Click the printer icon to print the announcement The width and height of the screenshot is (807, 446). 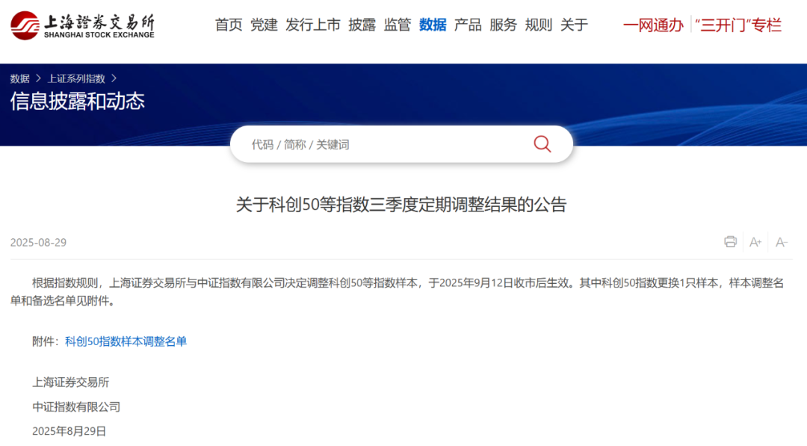pos(730,241)
